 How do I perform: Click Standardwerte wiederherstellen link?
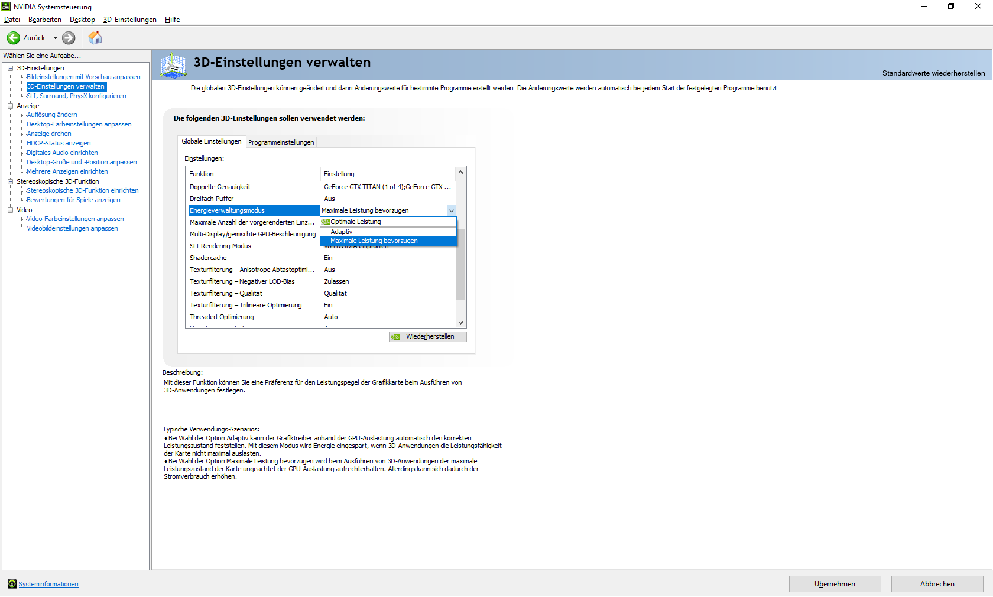coord(934,73)
